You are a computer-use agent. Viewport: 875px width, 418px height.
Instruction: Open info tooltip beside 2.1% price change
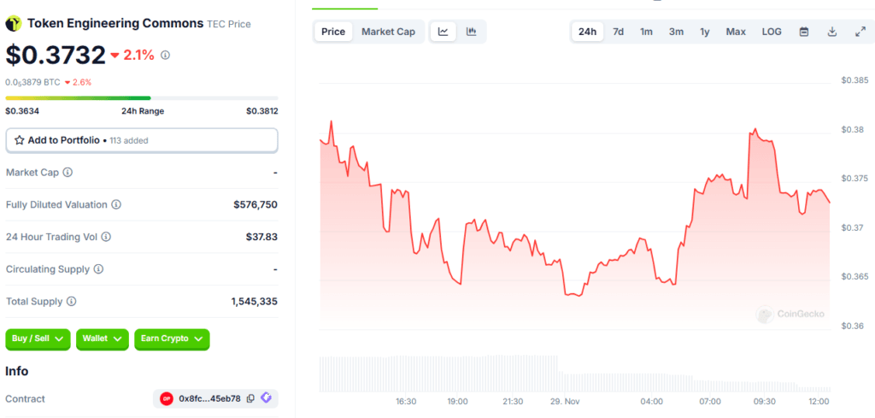click(165, 56)
